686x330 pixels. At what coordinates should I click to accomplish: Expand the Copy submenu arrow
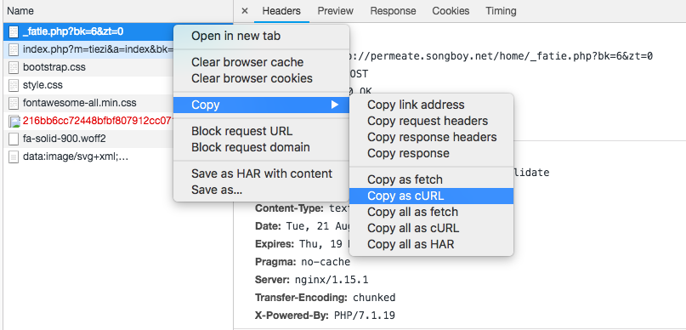335,105
